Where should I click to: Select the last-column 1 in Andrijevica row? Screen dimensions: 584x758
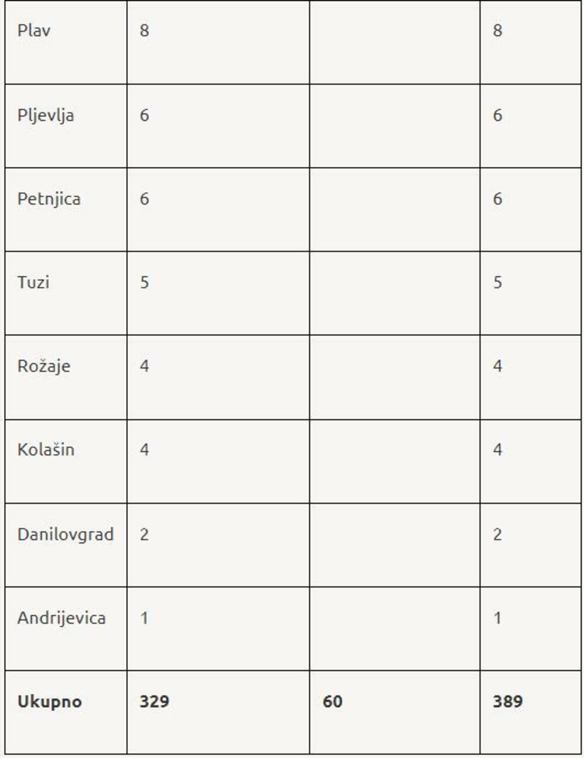pyautogui.click(x=498, y=618)
